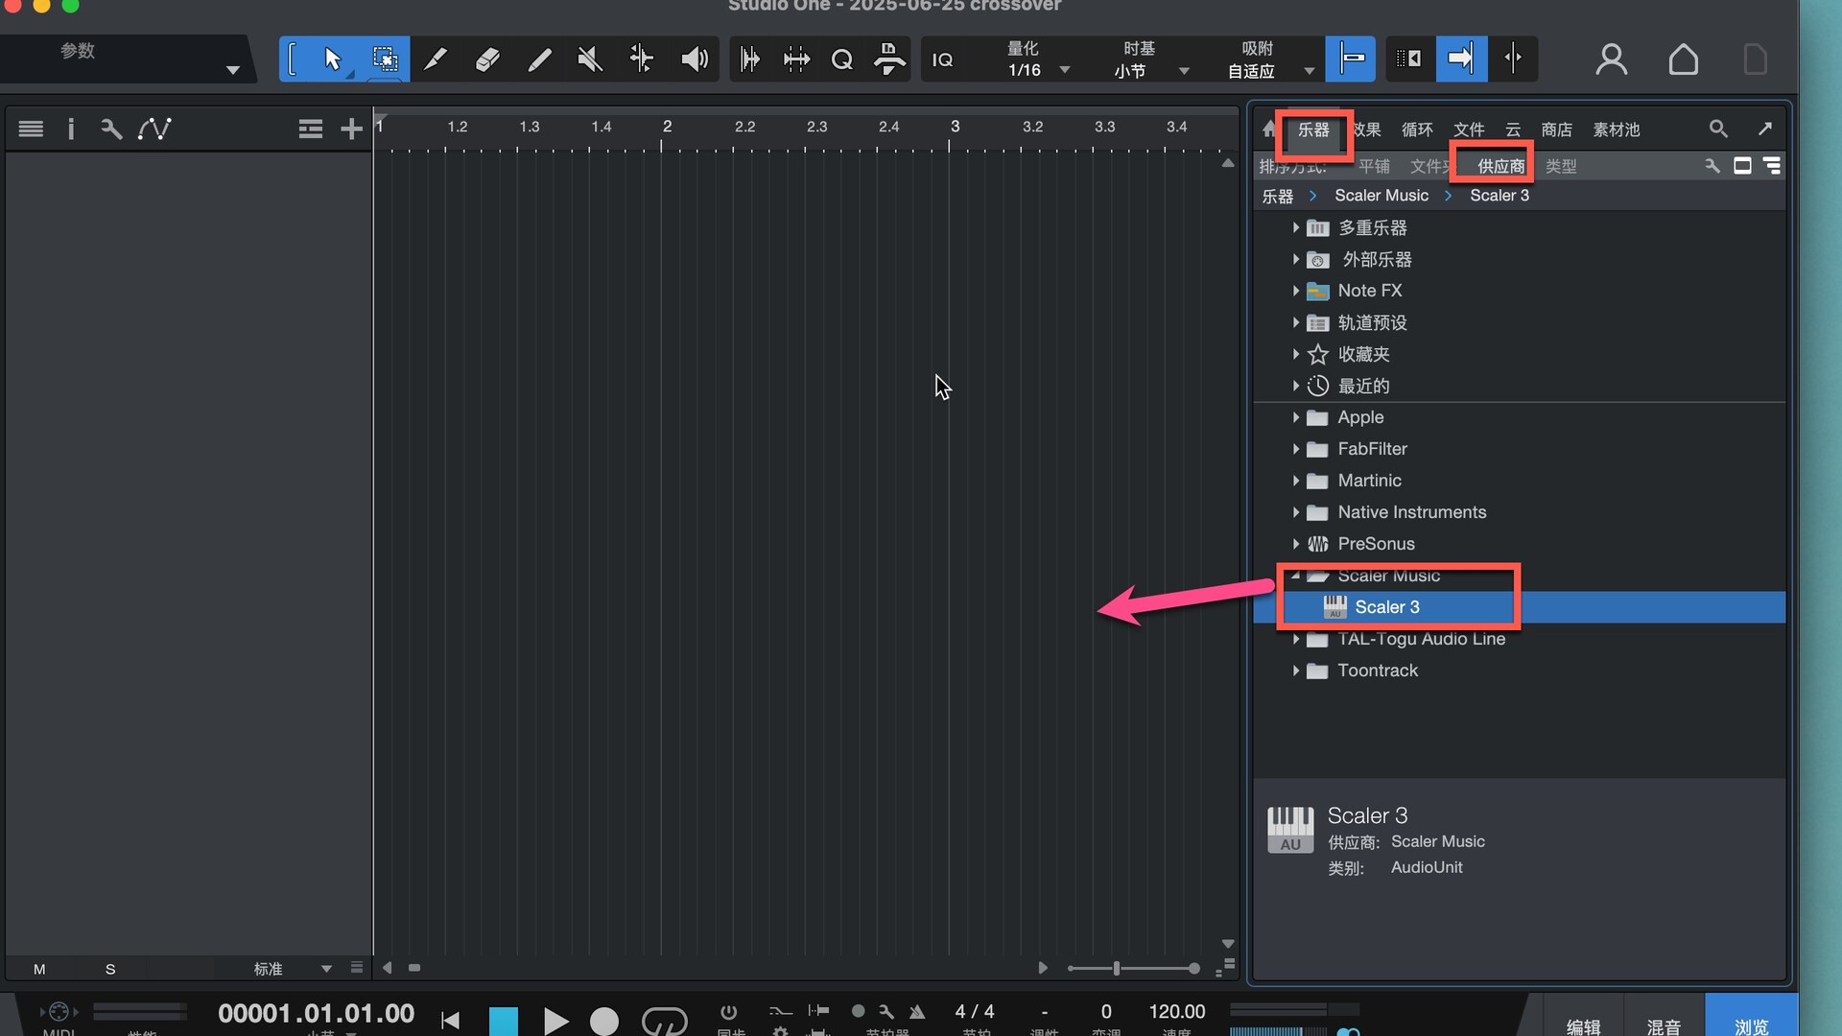Image resolution: width=1842 pixels, height=1036 pixels.
Task: Open track list hamburger icon
Action: 31,129
